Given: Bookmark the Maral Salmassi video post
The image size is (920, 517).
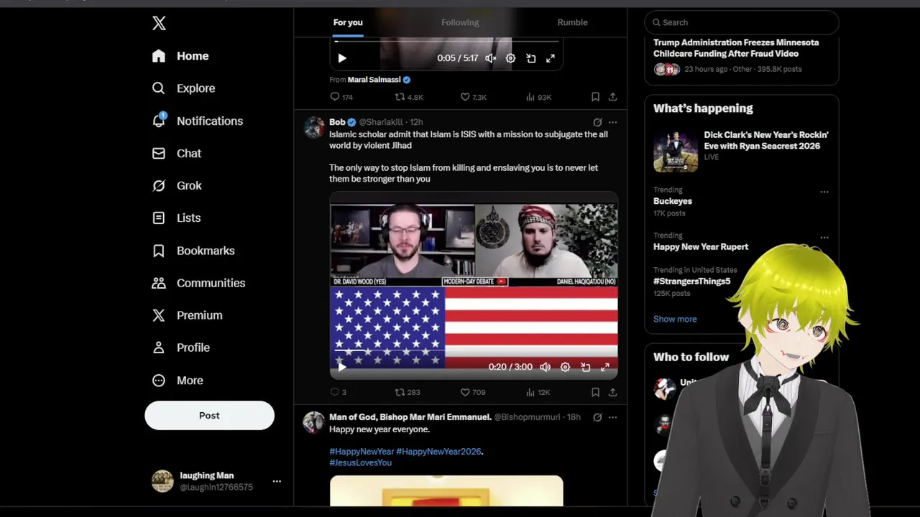Looking at the screenshot, I should (595, 97).
